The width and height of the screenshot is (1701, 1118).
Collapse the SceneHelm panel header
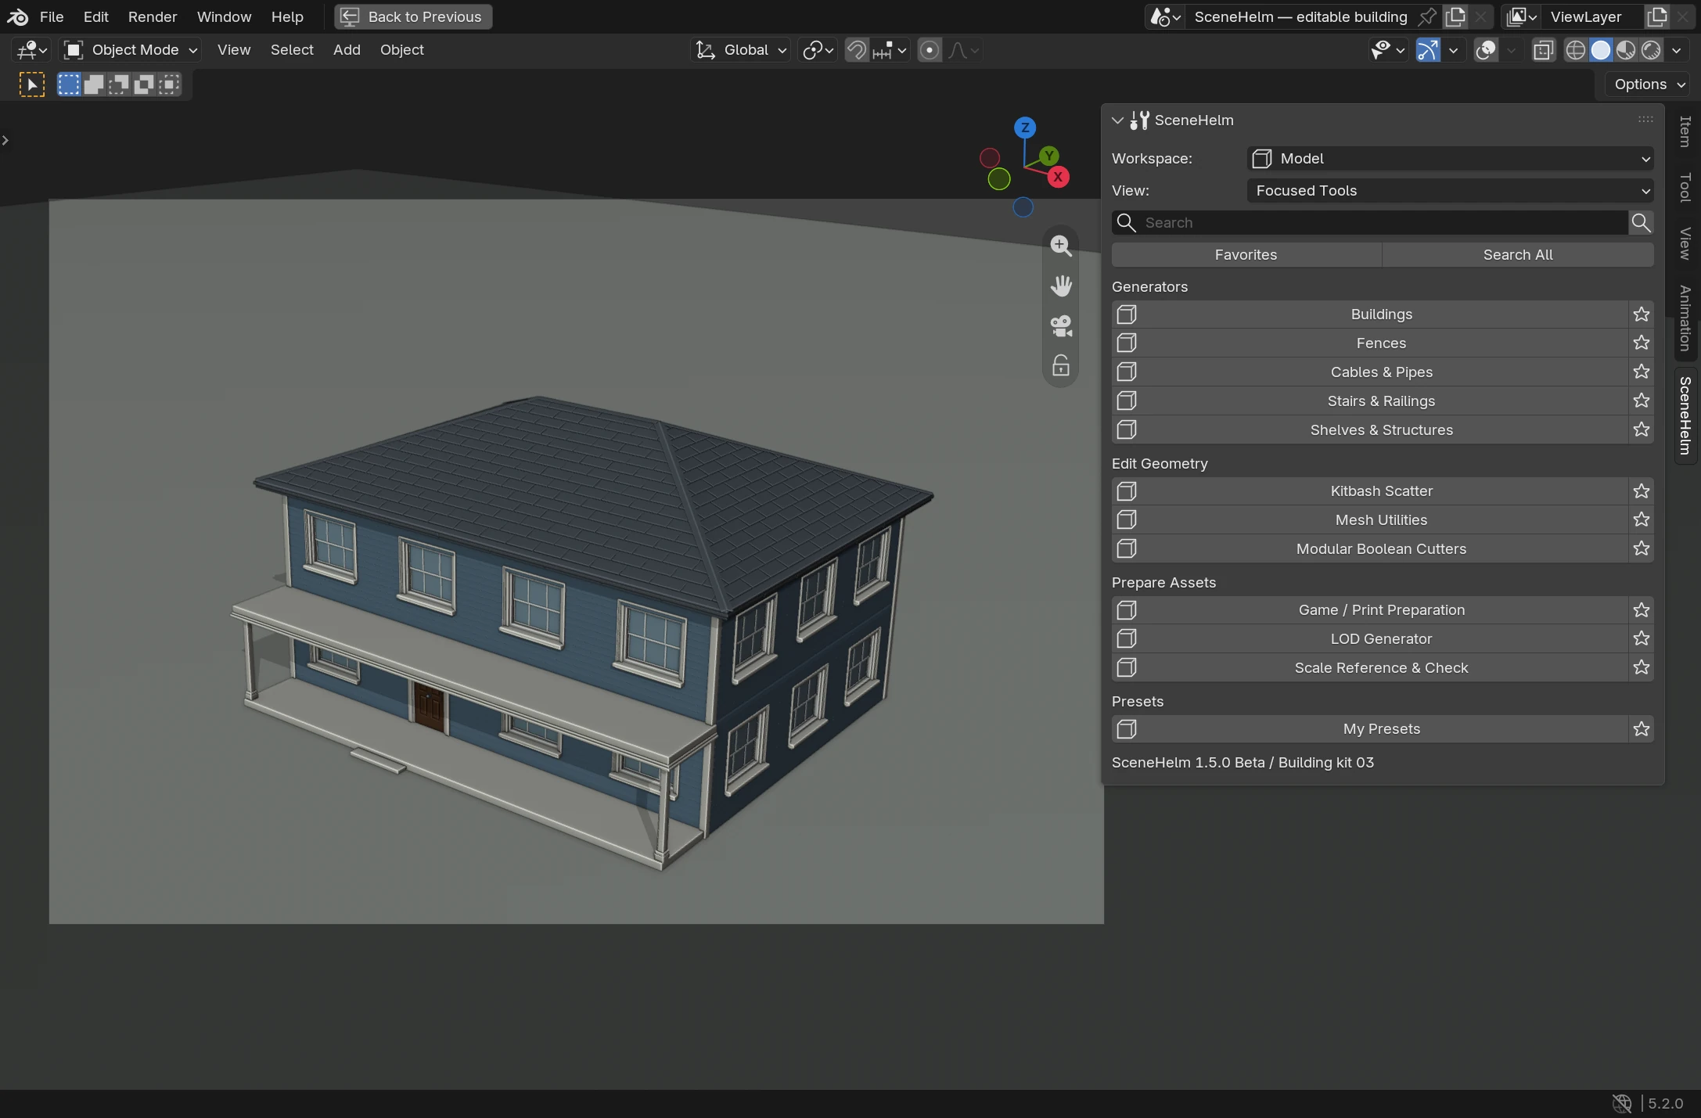(1118, 120)
